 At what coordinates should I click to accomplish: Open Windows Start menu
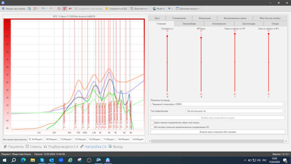point(4,160)
